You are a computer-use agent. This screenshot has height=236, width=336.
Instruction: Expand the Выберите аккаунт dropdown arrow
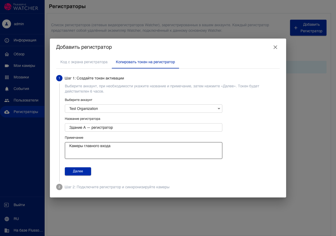point(219,109)
